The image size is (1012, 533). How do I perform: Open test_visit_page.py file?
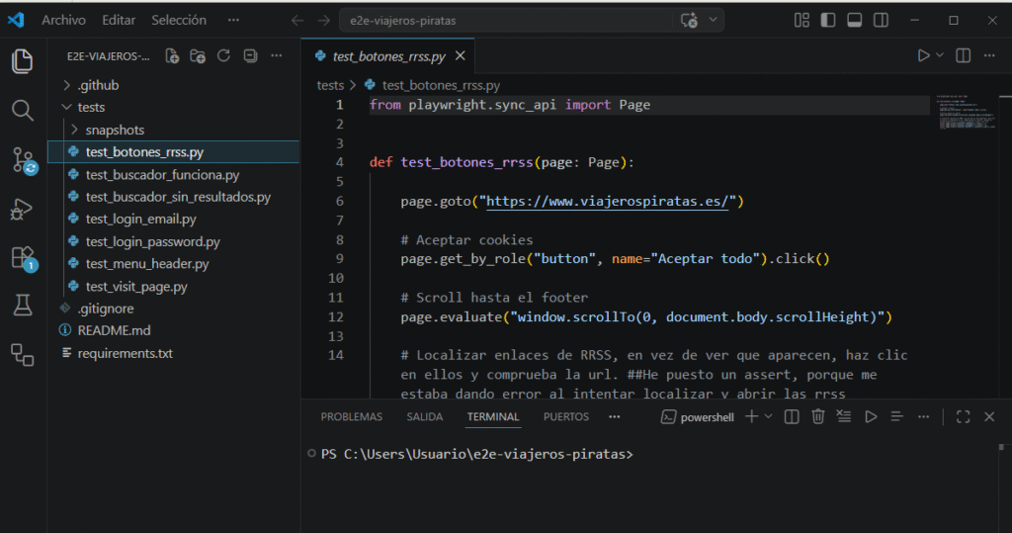pos(173,286)
